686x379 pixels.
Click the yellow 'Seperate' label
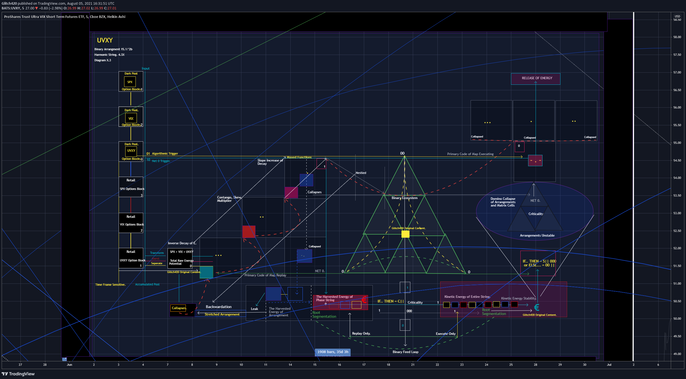[156, 263]
